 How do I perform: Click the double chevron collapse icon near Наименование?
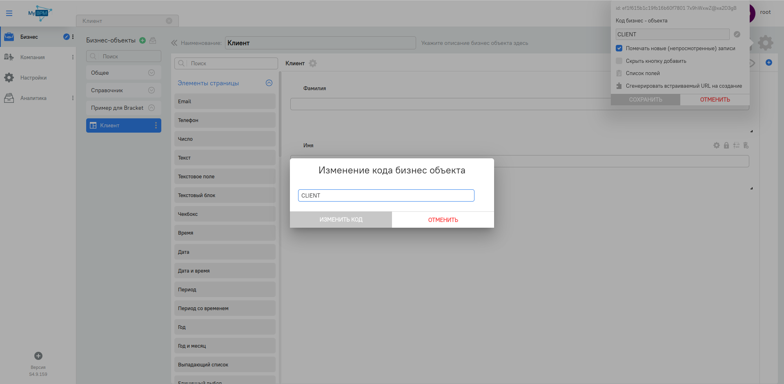(x=174, y=43)
